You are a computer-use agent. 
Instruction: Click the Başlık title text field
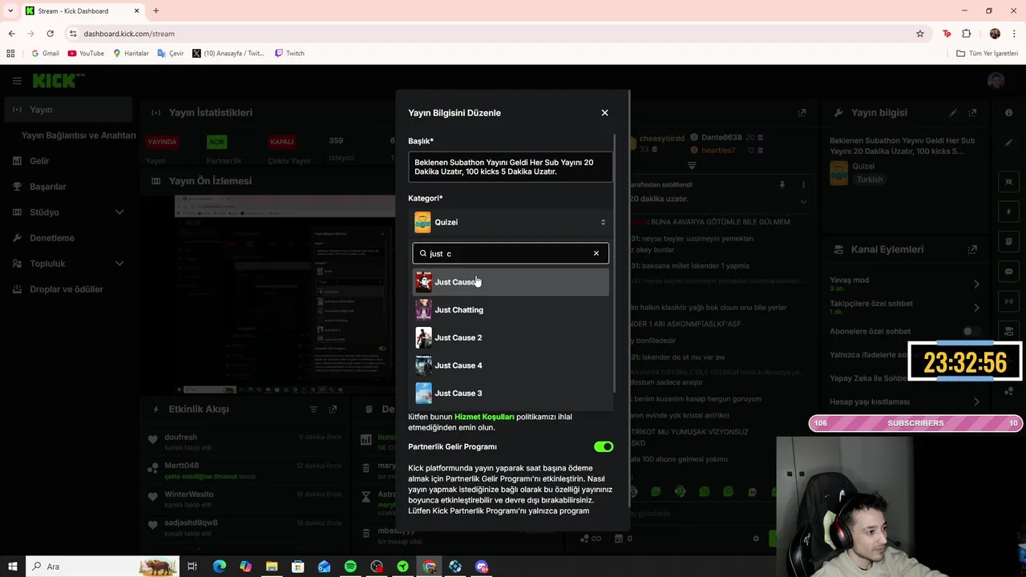click(x=511, y=167)
